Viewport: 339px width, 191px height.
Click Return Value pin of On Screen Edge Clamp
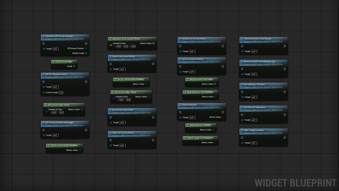pos(148,97)
